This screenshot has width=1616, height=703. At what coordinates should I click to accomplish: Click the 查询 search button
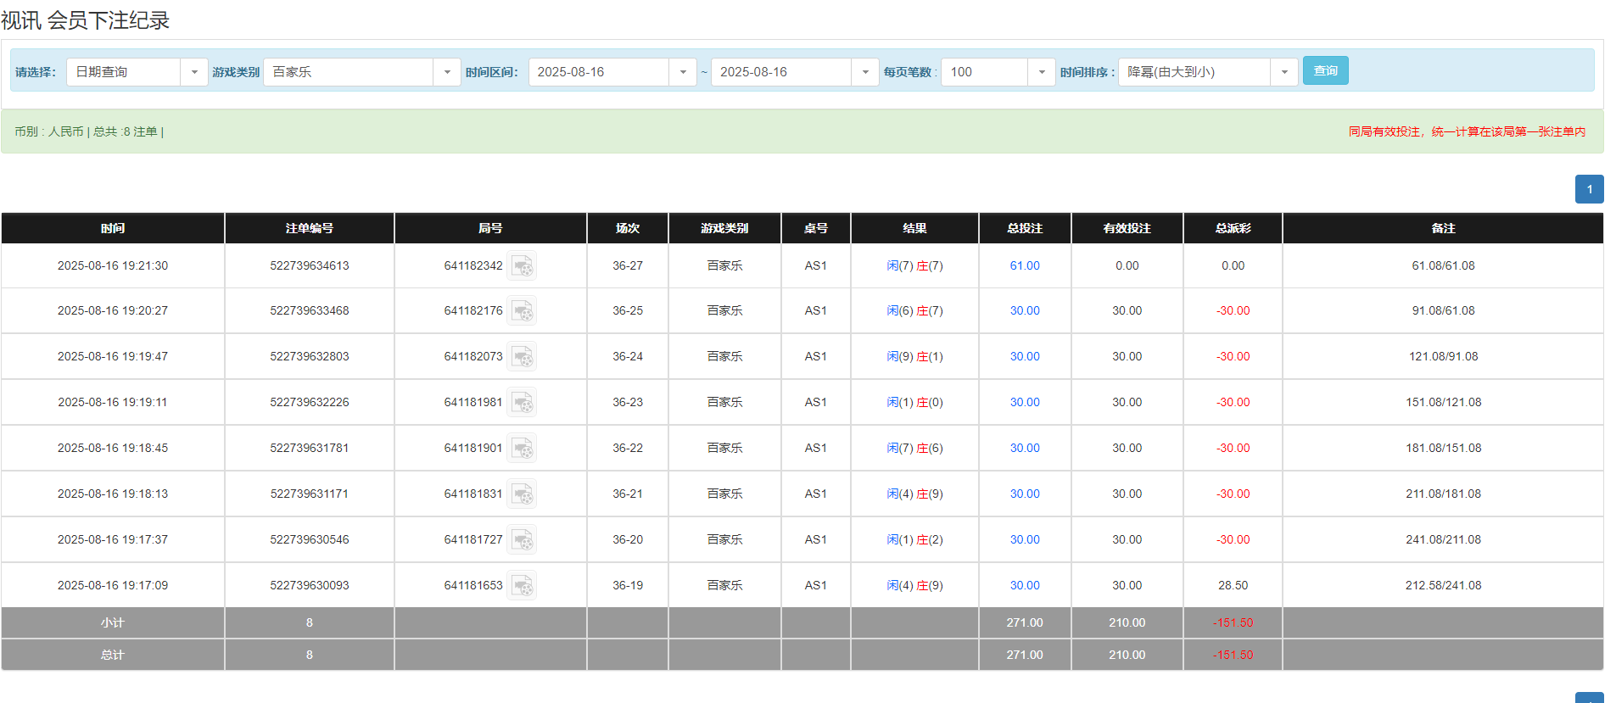tap(1325, 70)
